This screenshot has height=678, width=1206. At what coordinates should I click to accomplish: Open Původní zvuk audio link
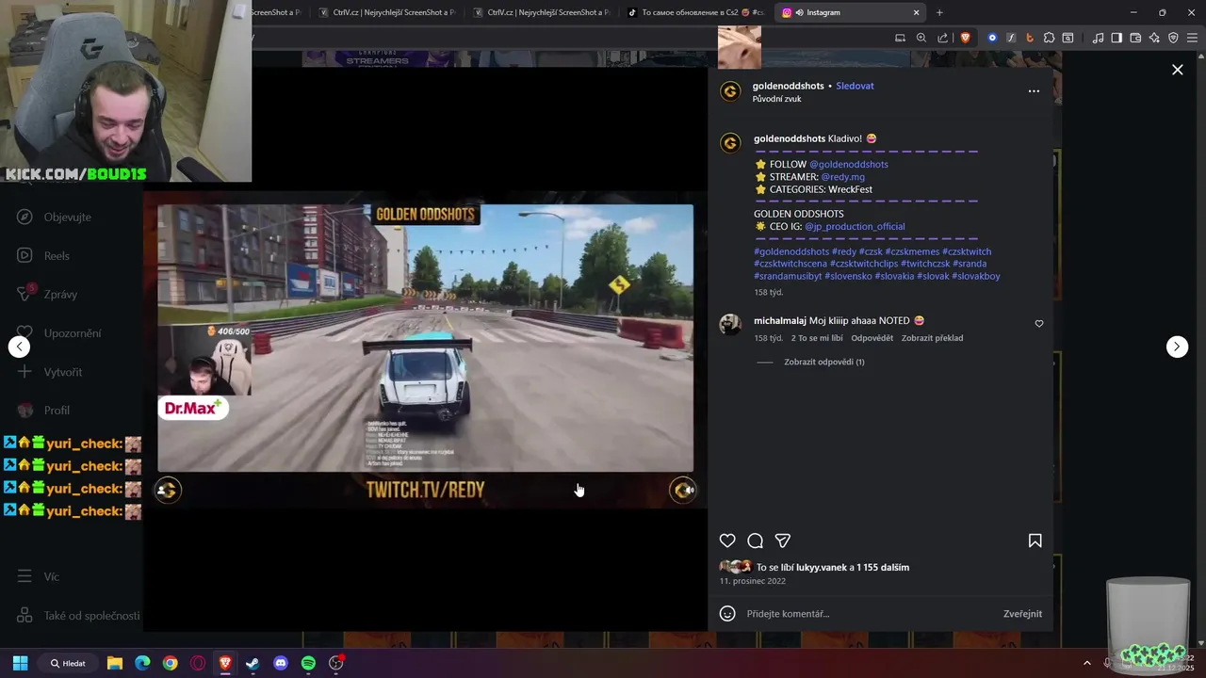coord(776,99)
